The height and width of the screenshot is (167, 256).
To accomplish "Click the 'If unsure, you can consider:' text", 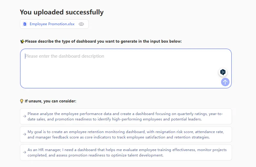I will coord(50,101).
